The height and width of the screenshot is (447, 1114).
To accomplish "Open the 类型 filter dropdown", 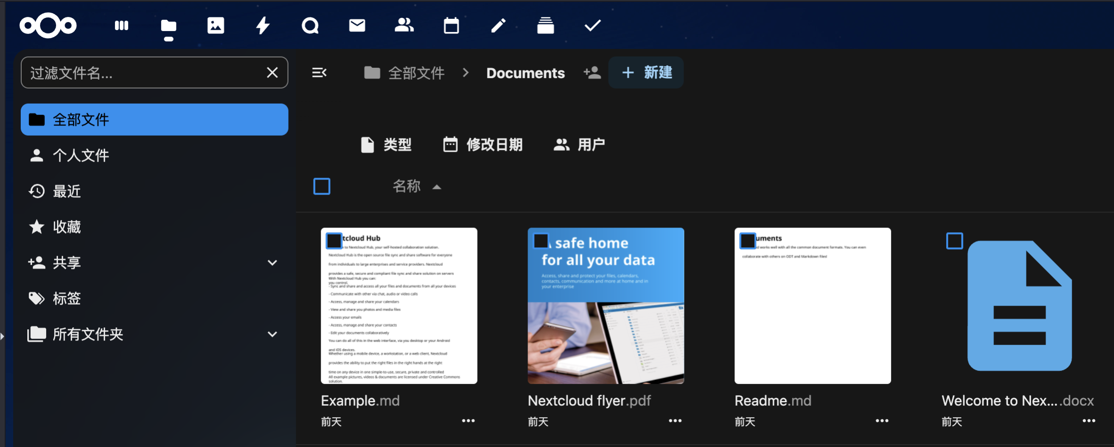I will click(386, 145).
